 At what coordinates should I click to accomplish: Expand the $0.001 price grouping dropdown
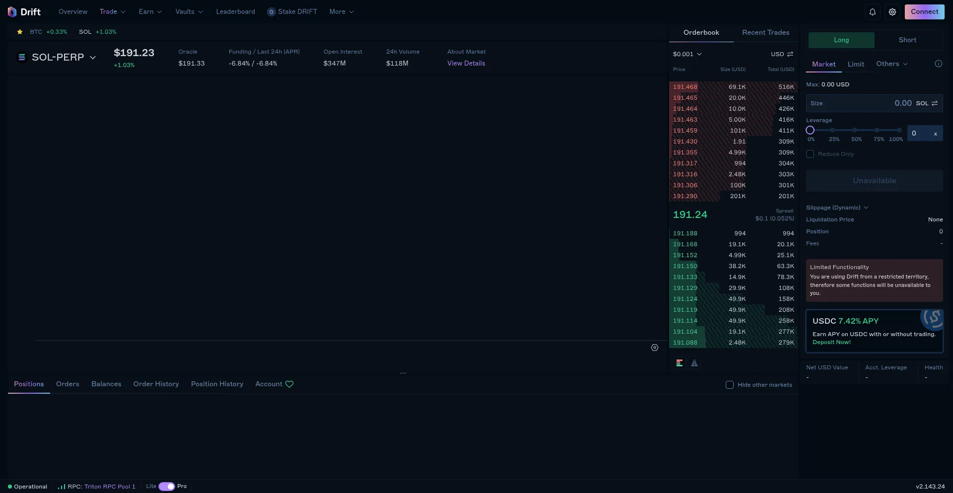pos(687,54)
